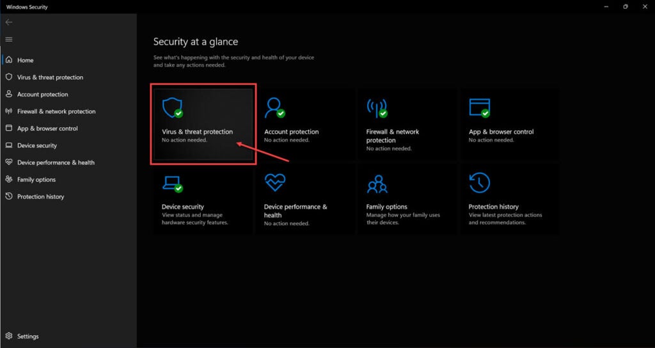Minimize the Windows Security window
655x348 pixels.
(606, 6)
